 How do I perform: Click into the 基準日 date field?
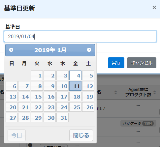[x=80, y=37]
